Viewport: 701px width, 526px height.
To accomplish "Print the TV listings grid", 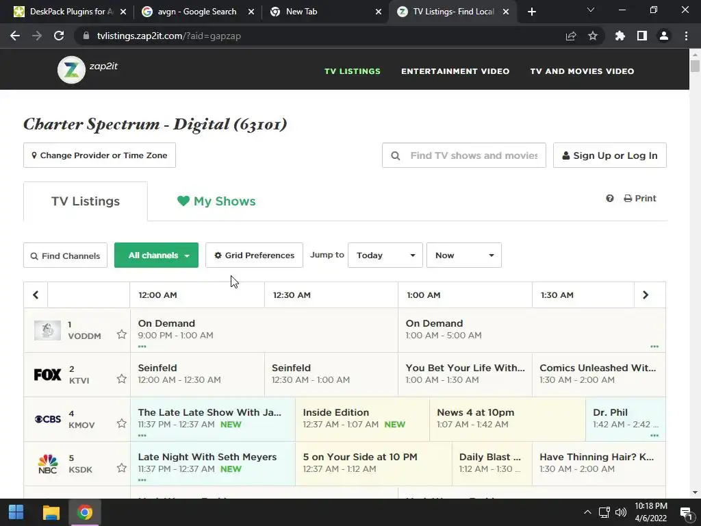I will click(x=640, y=198).
